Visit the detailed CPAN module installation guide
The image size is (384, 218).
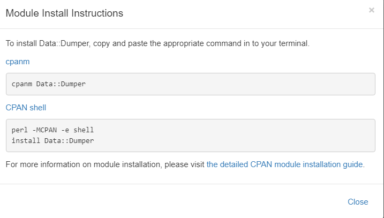click(284, 164)
